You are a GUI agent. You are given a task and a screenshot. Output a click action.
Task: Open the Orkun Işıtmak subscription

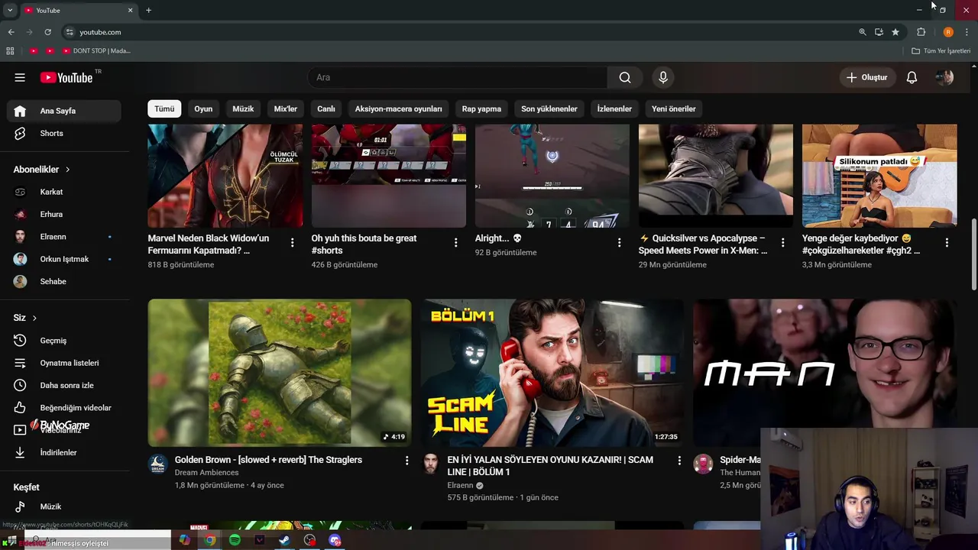click(x=64, y=259)
